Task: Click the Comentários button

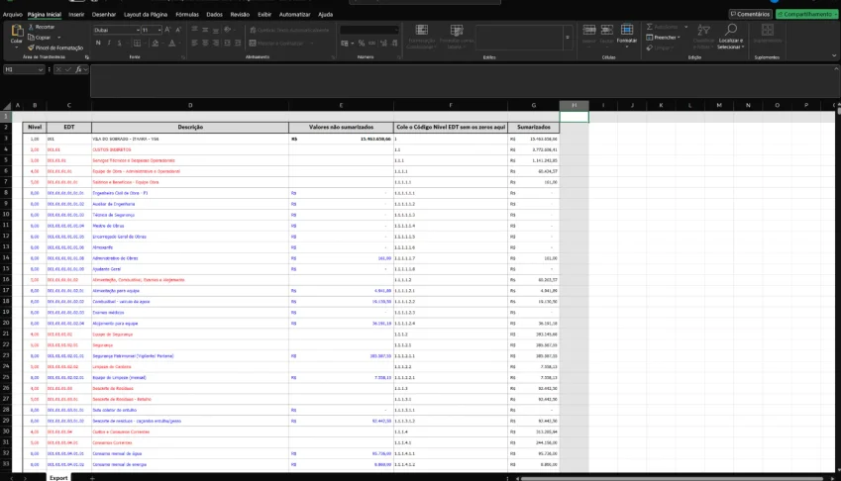Action: pyautogui.click(x=750, y=15)
